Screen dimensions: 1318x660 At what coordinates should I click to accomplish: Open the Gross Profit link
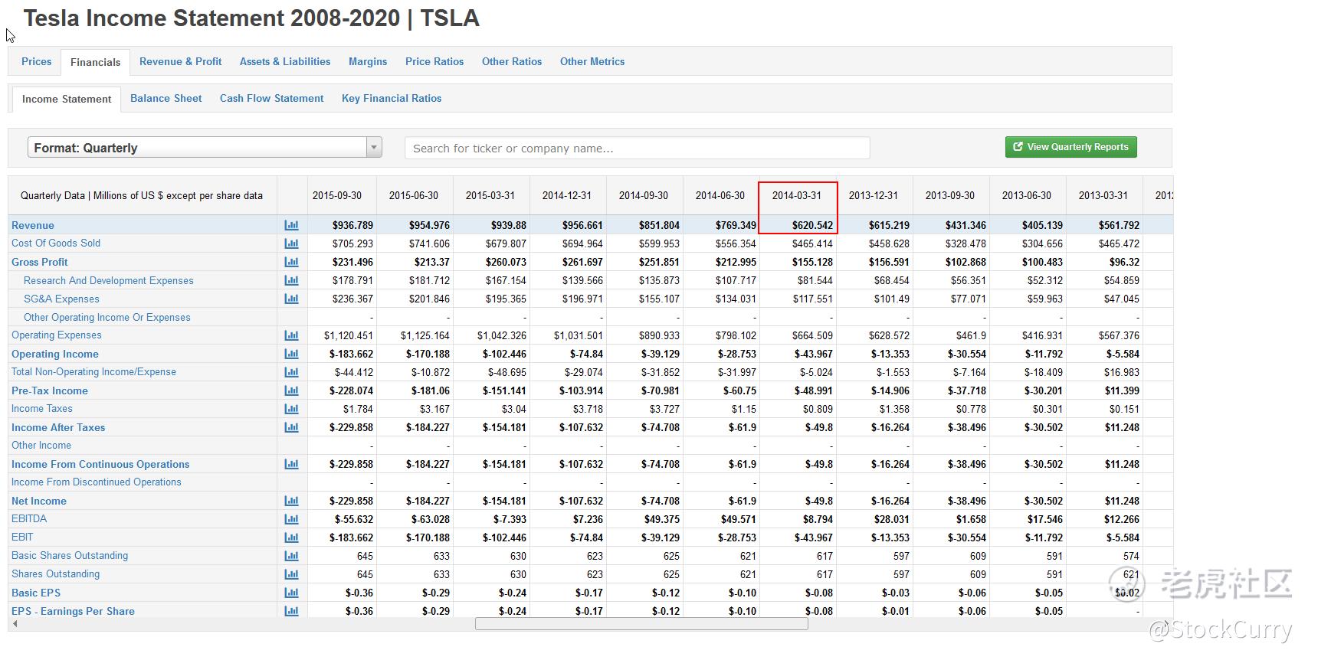pyautogui.click(x=40, y=262)
